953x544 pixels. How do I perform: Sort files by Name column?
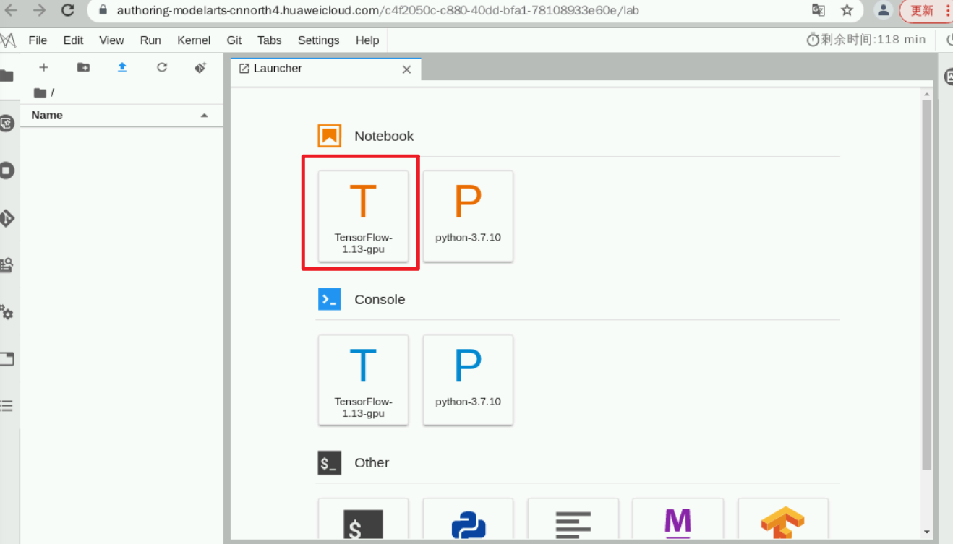tap(120, 116)
